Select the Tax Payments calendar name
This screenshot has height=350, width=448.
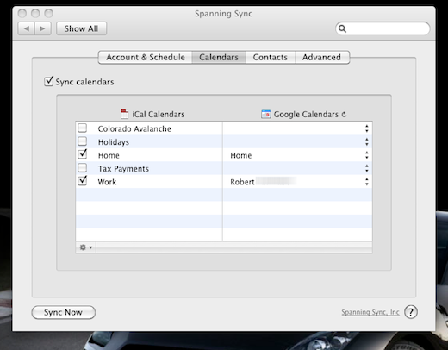point(123,169)
